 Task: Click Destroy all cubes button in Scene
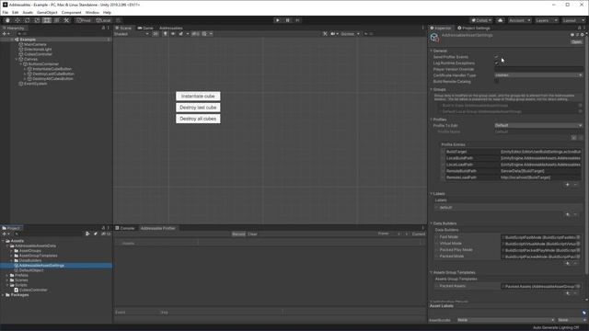(x=198, y=119)
